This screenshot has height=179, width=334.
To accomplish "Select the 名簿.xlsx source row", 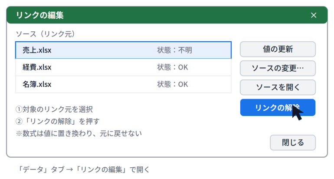I will 123,84.
